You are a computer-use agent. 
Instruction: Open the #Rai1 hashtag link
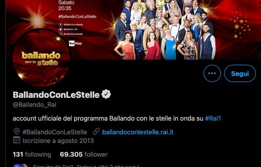click(x=213, y=118)
